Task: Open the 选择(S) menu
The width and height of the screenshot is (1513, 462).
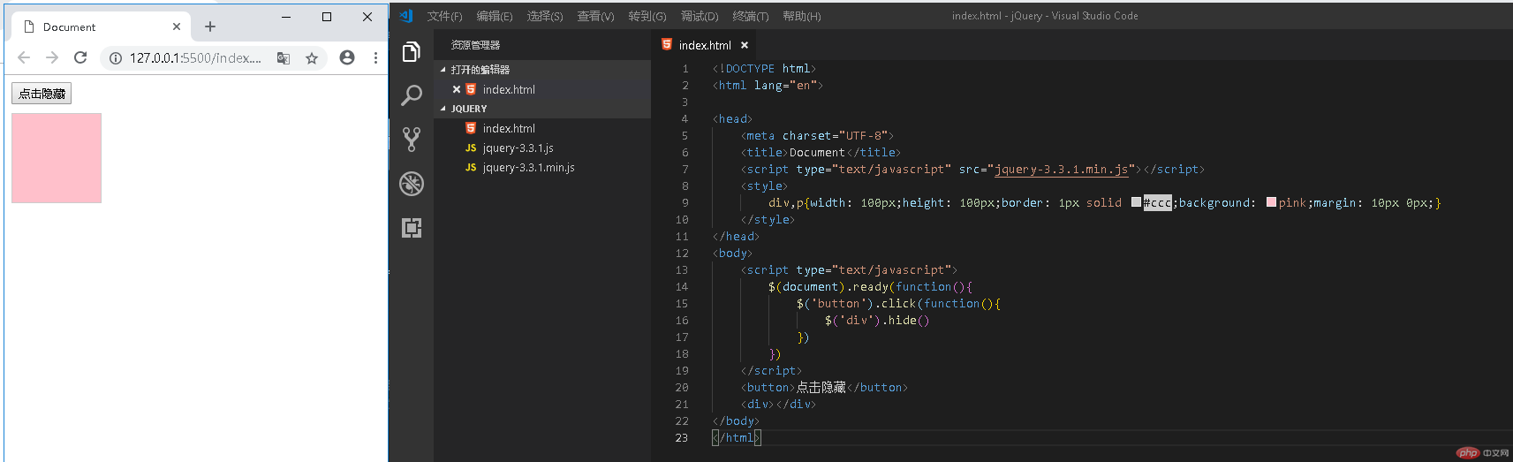Action: (545, 16)
